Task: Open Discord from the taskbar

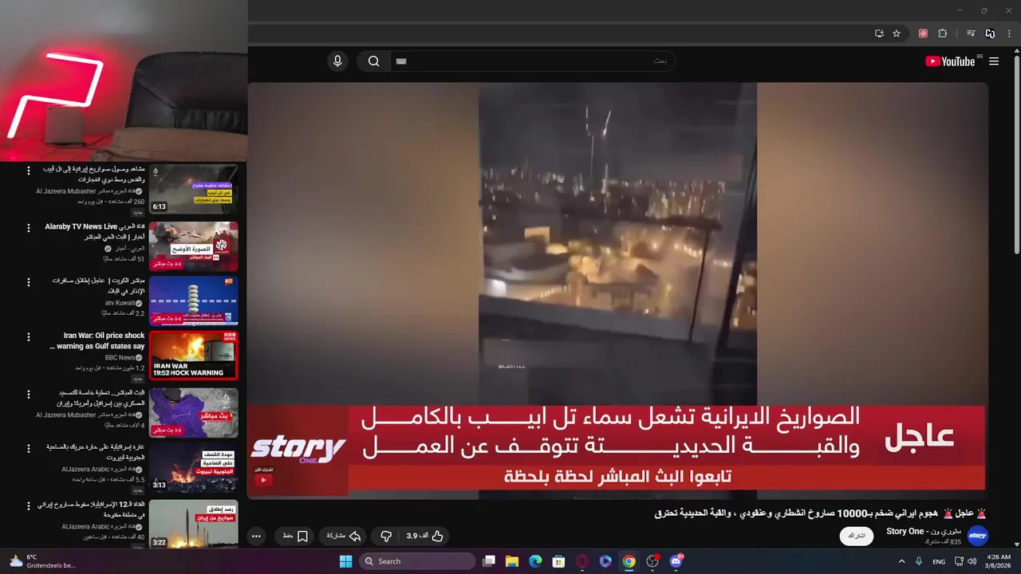Action: pos(676,561)
